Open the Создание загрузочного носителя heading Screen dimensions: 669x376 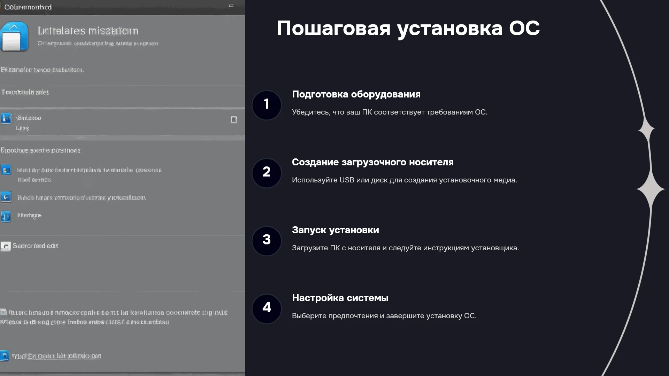pos(372,162)
